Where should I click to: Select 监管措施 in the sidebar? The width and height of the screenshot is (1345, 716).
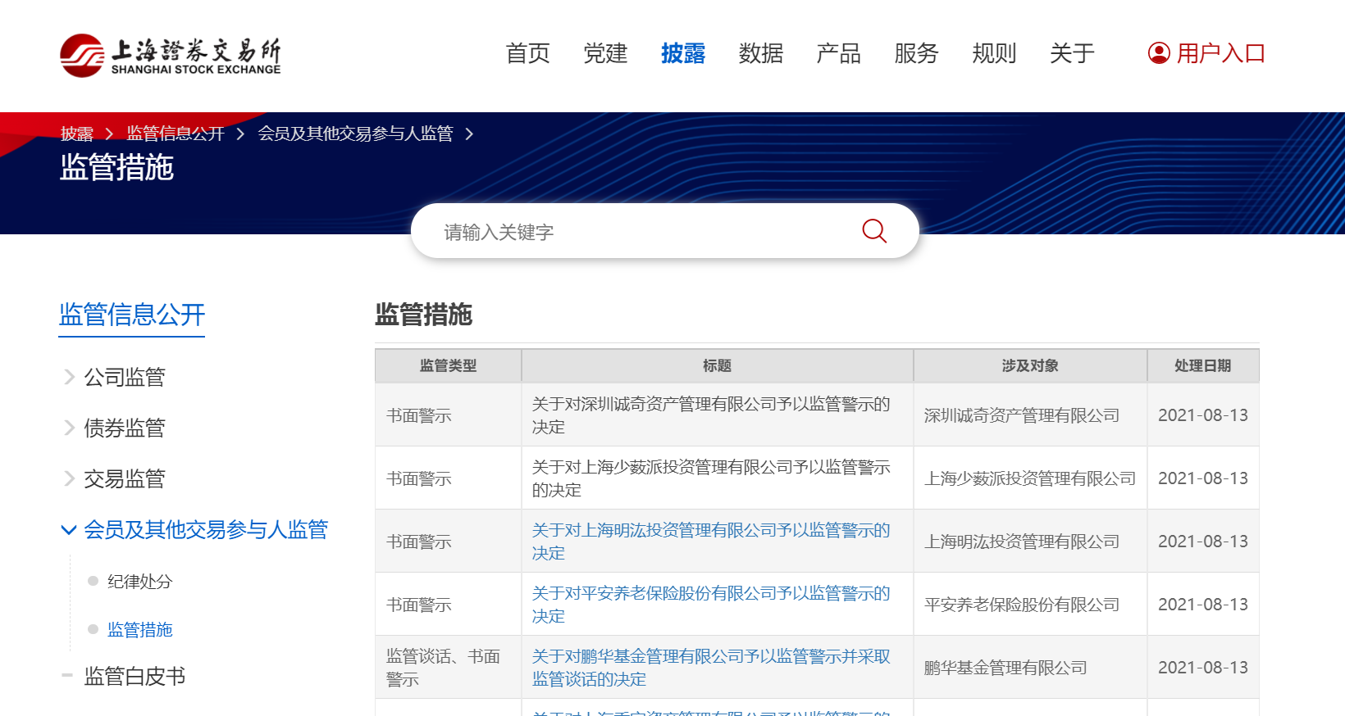click(x=140, y=630)
